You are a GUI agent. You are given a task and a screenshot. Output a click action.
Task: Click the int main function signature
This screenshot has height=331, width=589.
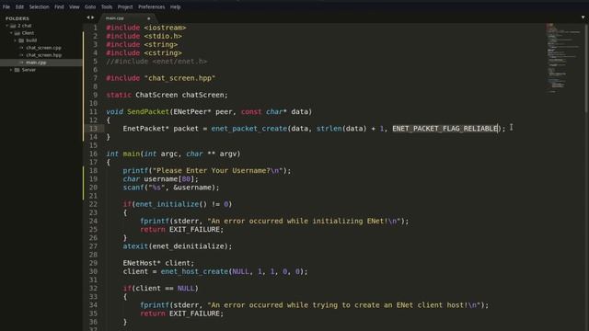(x=173, y=154)
